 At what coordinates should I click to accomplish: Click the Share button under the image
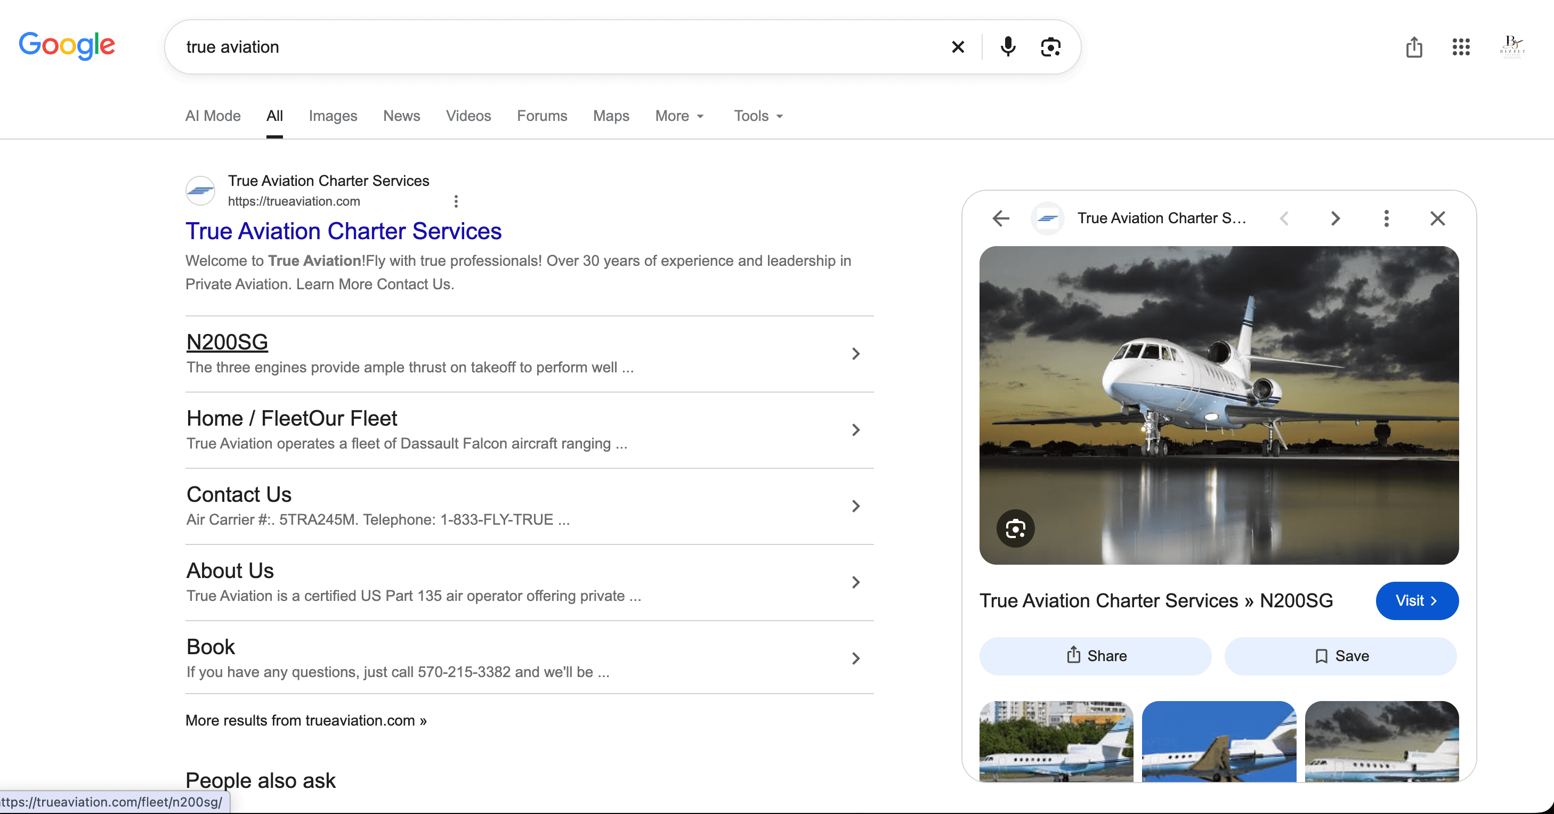point(1095,656)
